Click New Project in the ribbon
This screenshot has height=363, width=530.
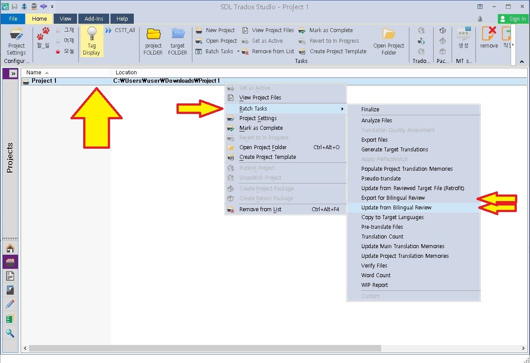coord(215,30)
